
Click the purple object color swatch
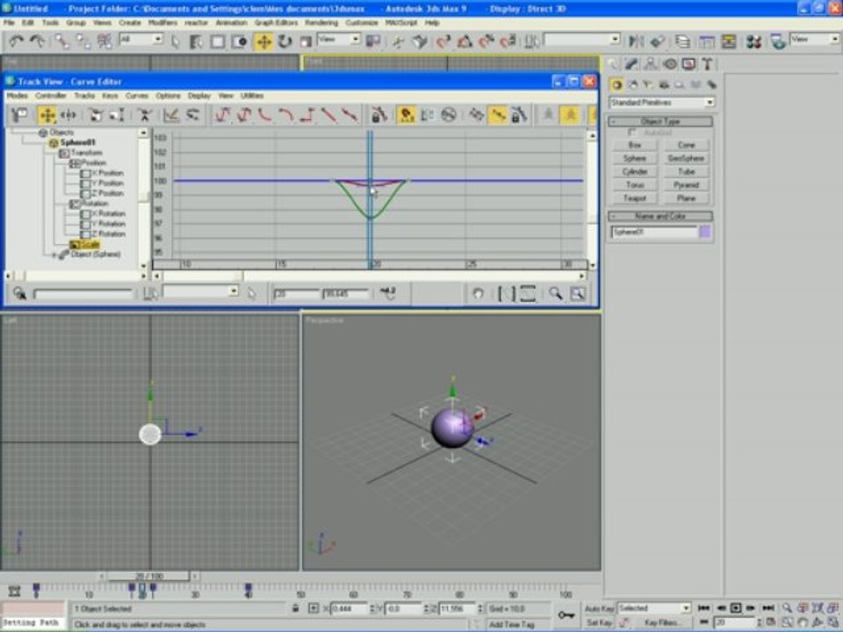(705, 232)
